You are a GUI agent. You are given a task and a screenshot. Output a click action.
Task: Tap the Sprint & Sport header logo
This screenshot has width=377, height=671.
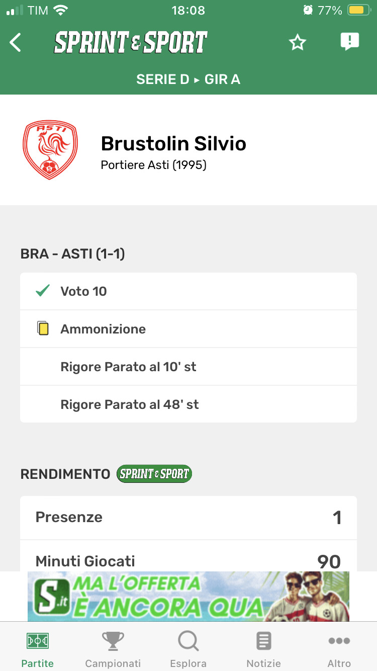coord(131,43)
